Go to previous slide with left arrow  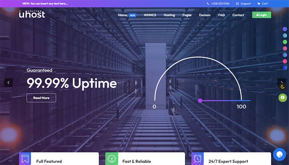8,82
